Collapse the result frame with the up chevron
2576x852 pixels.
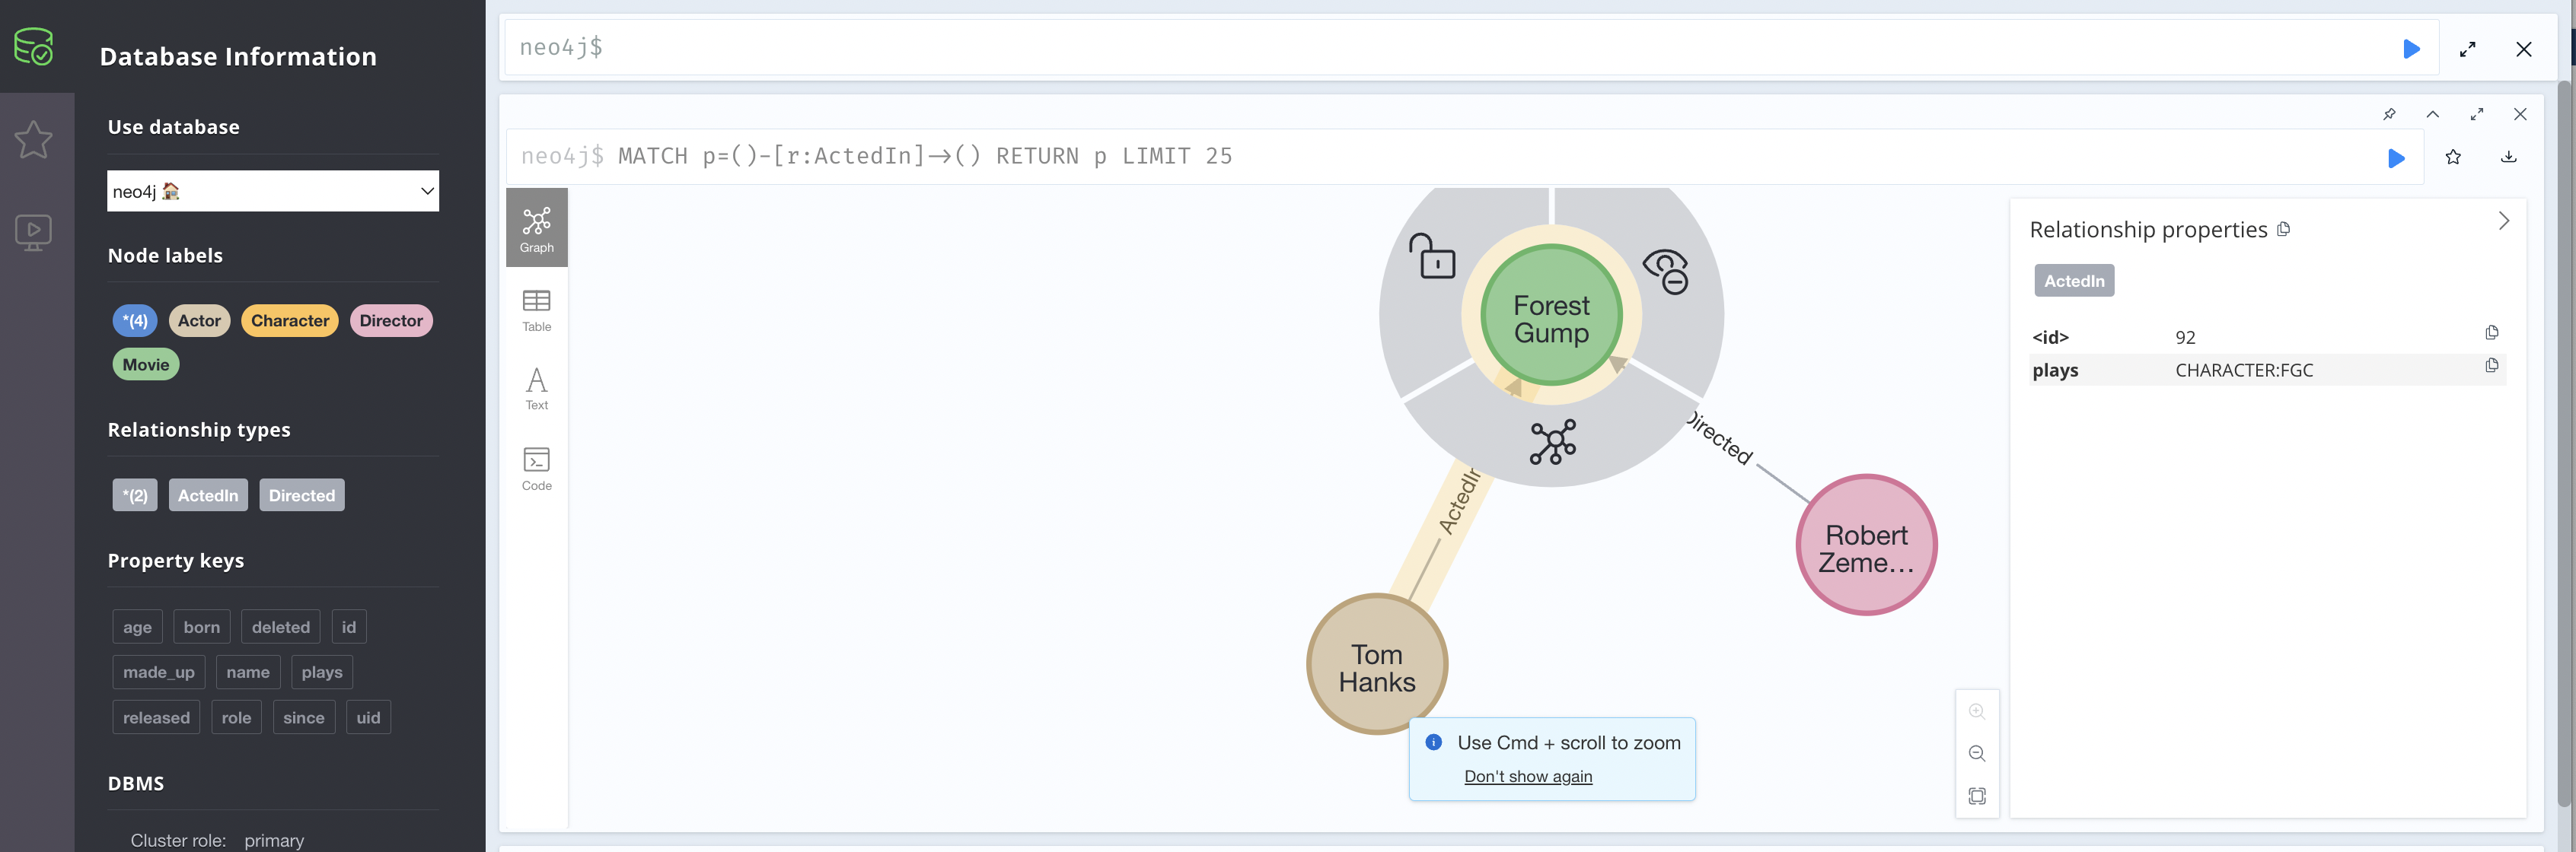[x=2433, y=114]
